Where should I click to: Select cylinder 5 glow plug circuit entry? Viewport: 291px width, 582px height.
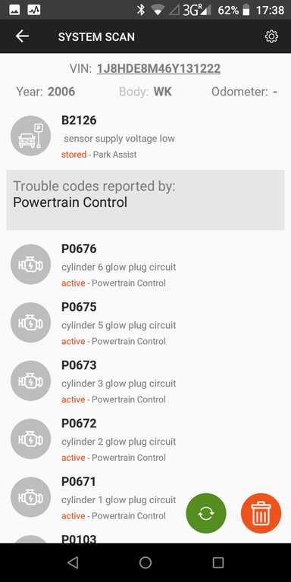pyautogui.click(x=145, y=324)
